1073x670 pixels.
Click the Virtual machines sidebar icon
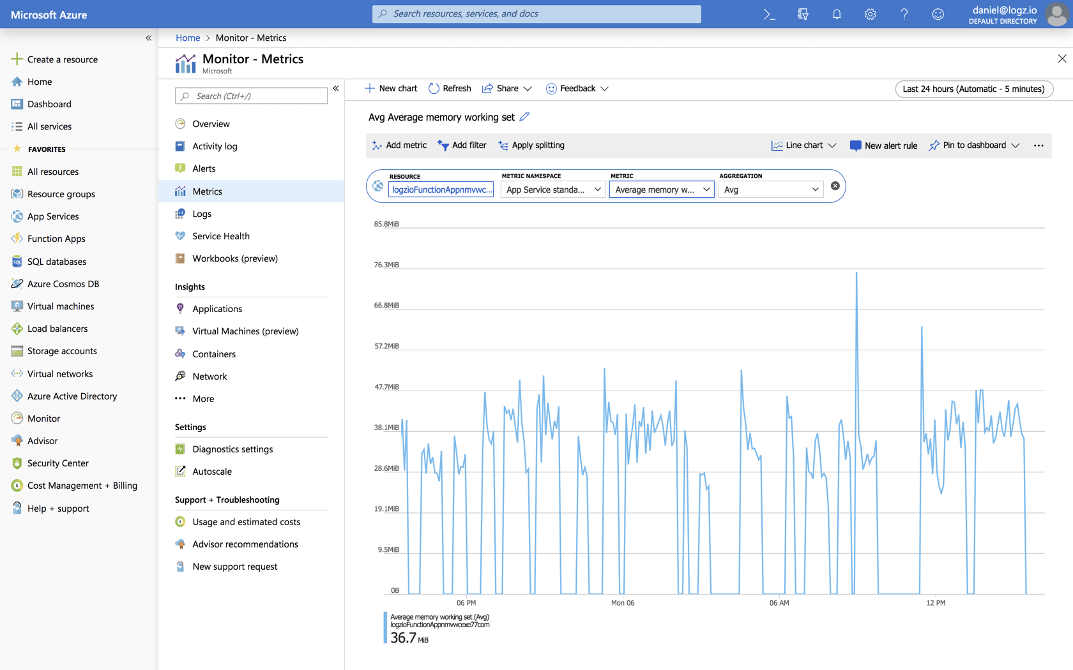[17, 306]
